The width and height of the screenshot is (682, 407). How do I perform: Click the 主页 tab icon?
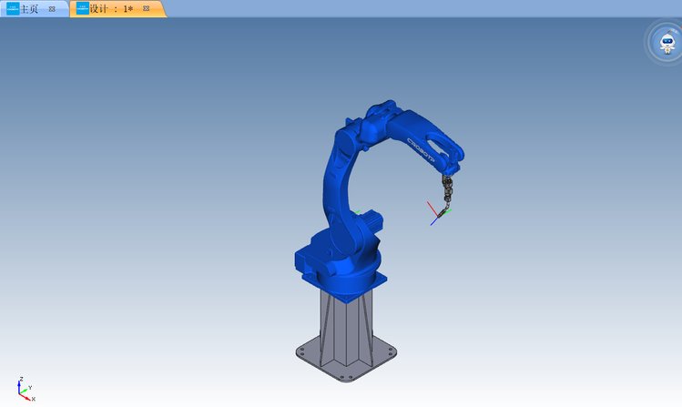[x=12, y=8]
